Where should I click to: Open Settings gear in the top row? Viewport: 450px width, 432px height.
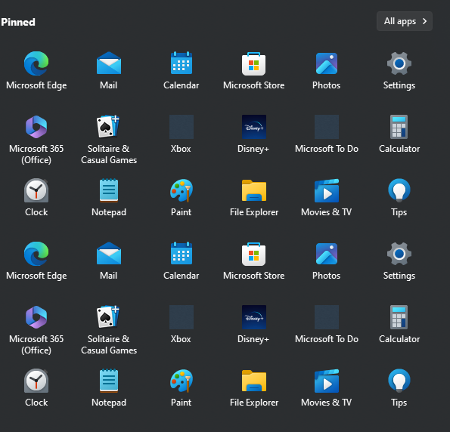click(399, 63)
